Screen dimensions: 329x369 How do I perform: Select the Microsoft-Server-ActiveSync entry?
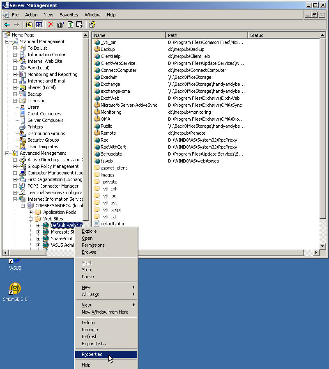click(129, 105)
